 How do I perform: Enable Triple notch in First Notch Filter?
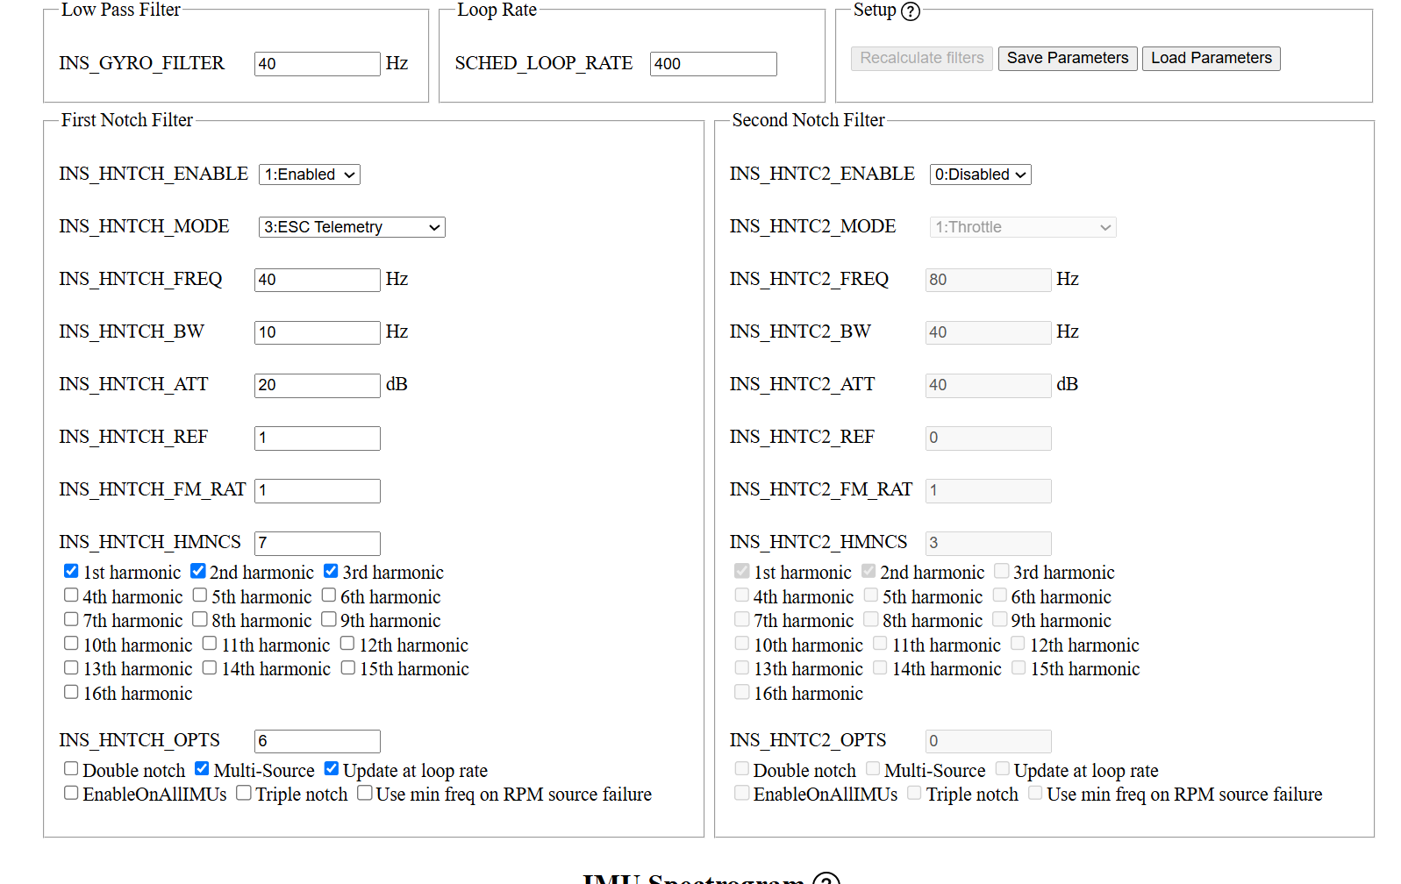(244, 793)
